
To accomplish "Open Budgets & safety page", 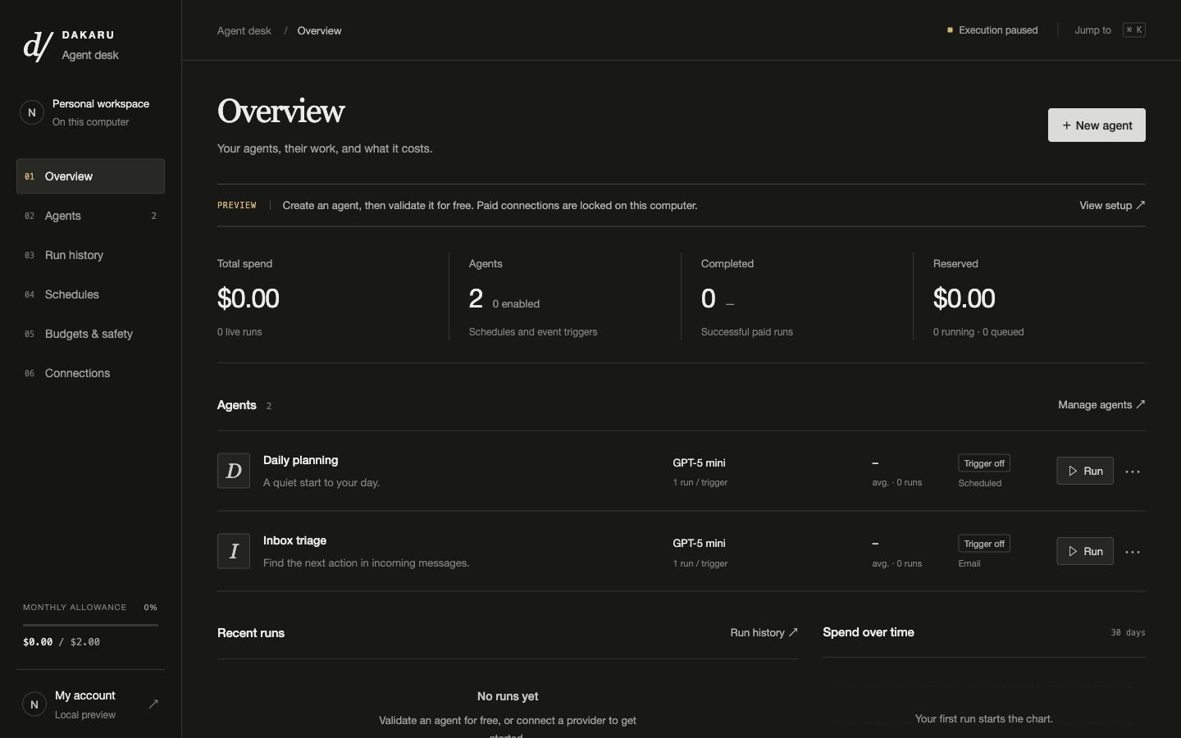I will (90, 334).
